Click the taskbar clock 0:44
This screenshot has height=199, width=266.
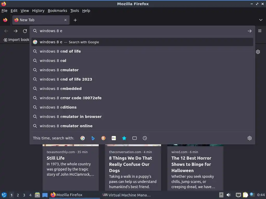pyautogui.click(x=261, y=195)
